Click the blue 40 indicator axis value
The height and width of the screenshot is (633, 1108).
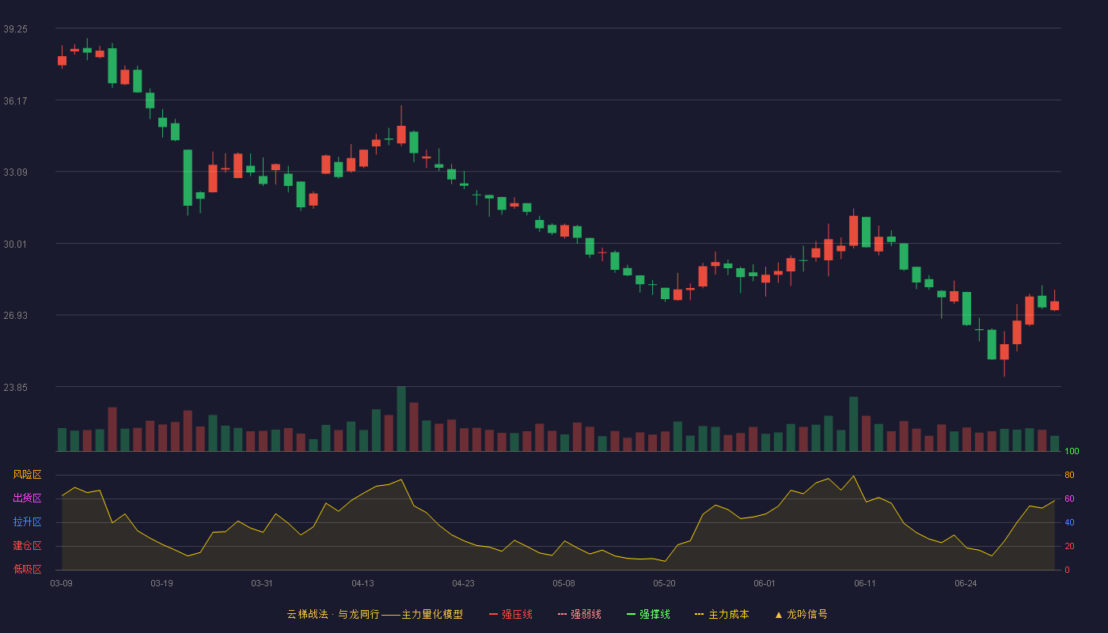tap(1069, 522)
